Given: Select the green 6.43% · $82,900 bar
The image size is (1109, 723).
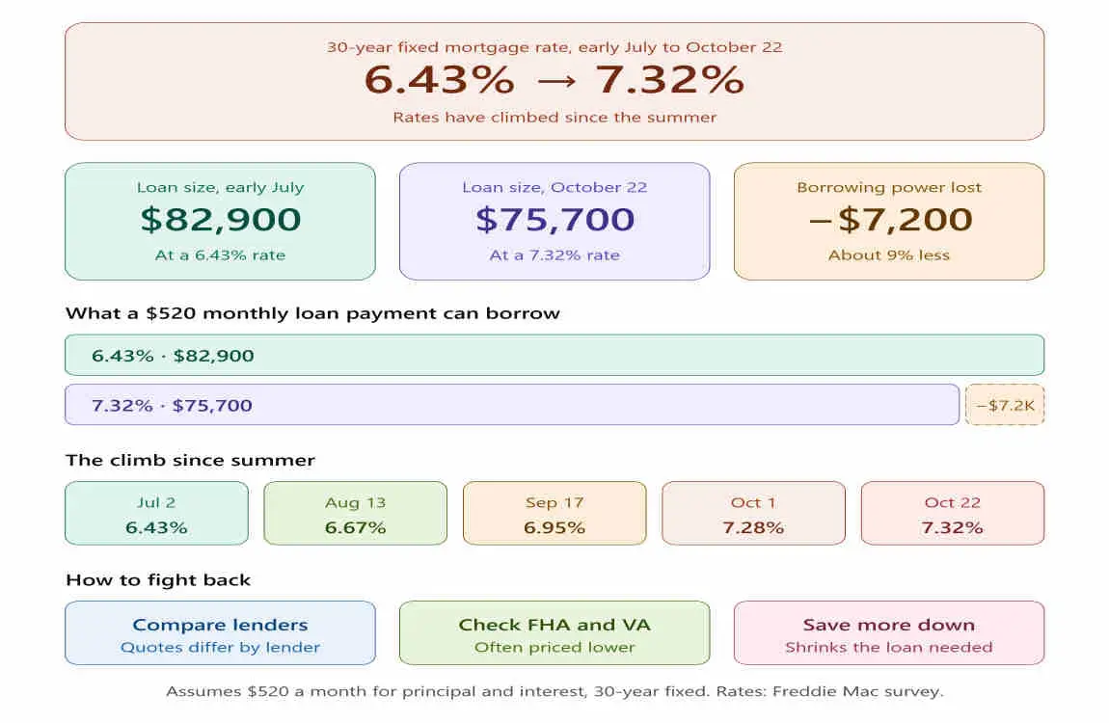Looking at the screenshot, I should [x=554, y=355].
